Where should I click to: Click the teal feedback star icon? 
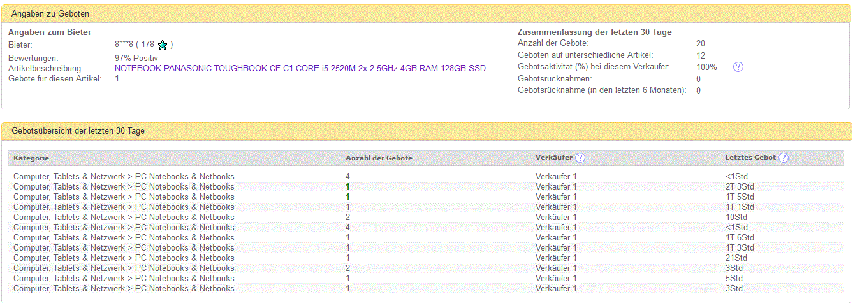[x=163, y=45]
